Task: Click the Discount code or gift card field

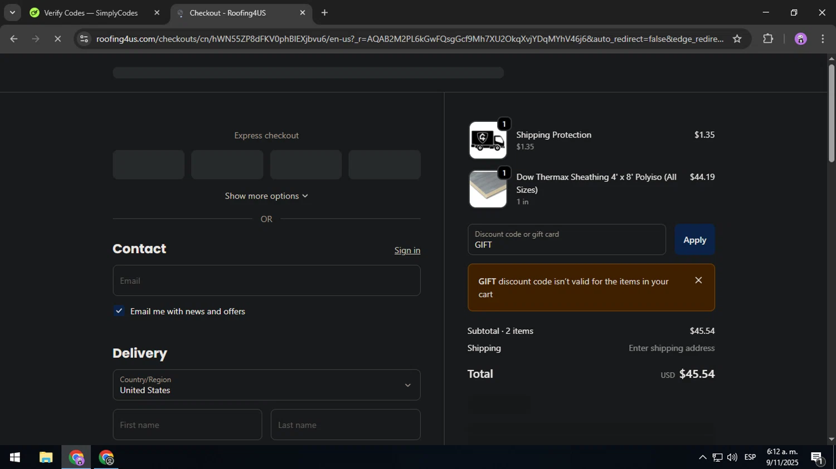Action: pyautogui.click(x=567, y=240)
